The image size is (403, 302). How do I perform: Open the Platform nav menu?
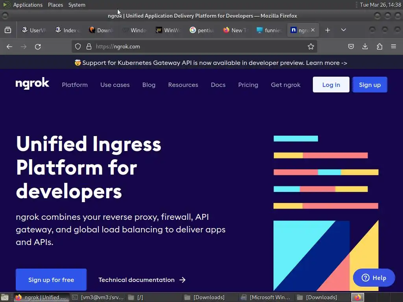coord(75,85)
